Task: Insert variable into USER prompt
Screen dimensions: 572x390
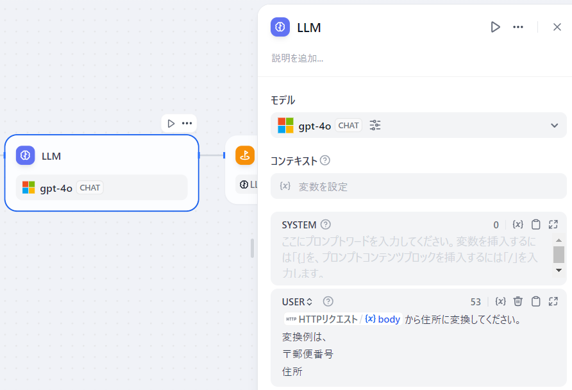Action: 500,301
